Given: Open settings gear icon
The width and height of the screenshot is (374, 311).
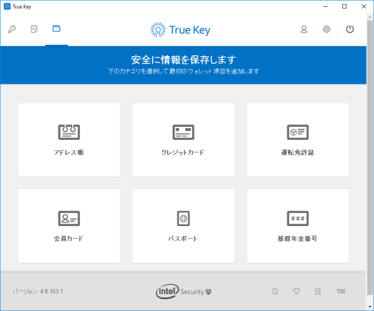Looking at the screenshot, I should click(327, 29).
